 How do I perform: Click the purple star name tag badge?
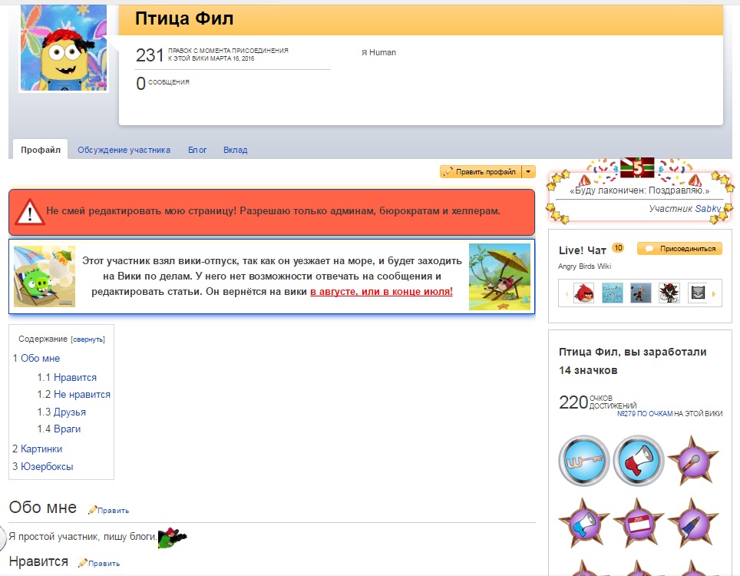tap(639, 523)
